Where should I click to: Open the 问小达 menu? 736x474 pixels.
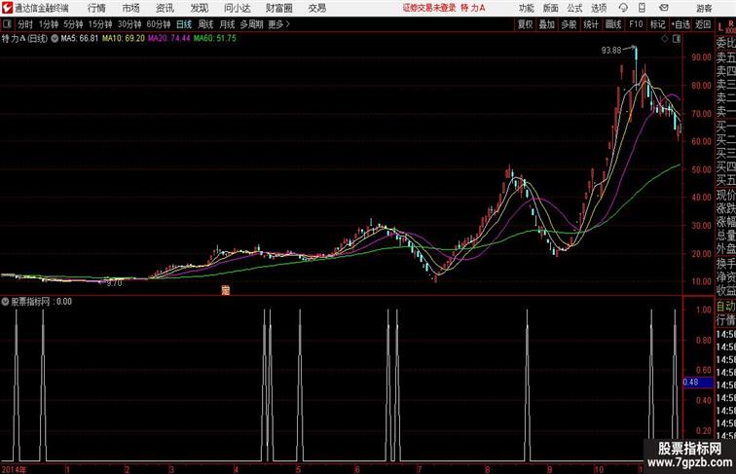tap(237, 8)
